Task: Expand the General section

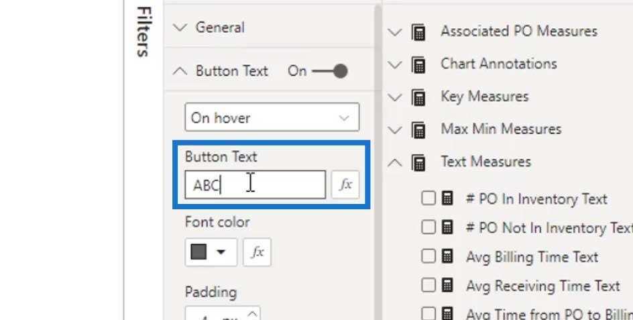Action: coord(180,28)
